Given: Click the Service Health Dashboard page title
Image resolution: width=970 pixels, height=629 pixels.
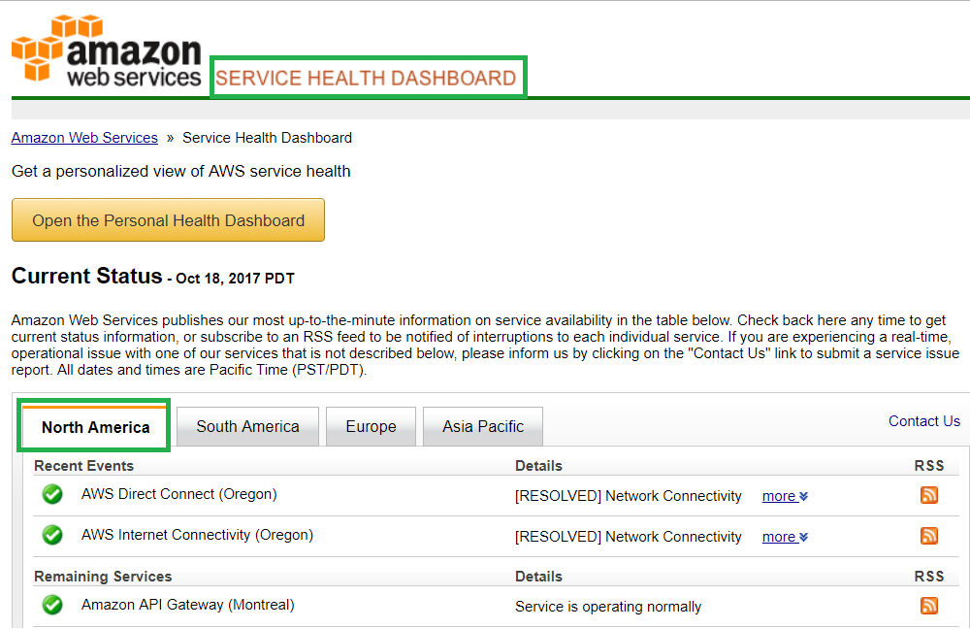Looking at the screenshot, I should pos(366,78).
